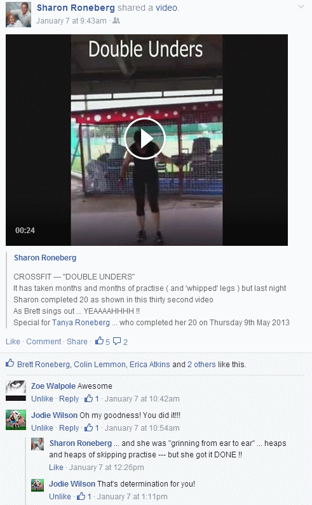The image size is (312, 505).
Task: Open Sharon Roneberg's profile picture in post header
Action: 18,15
